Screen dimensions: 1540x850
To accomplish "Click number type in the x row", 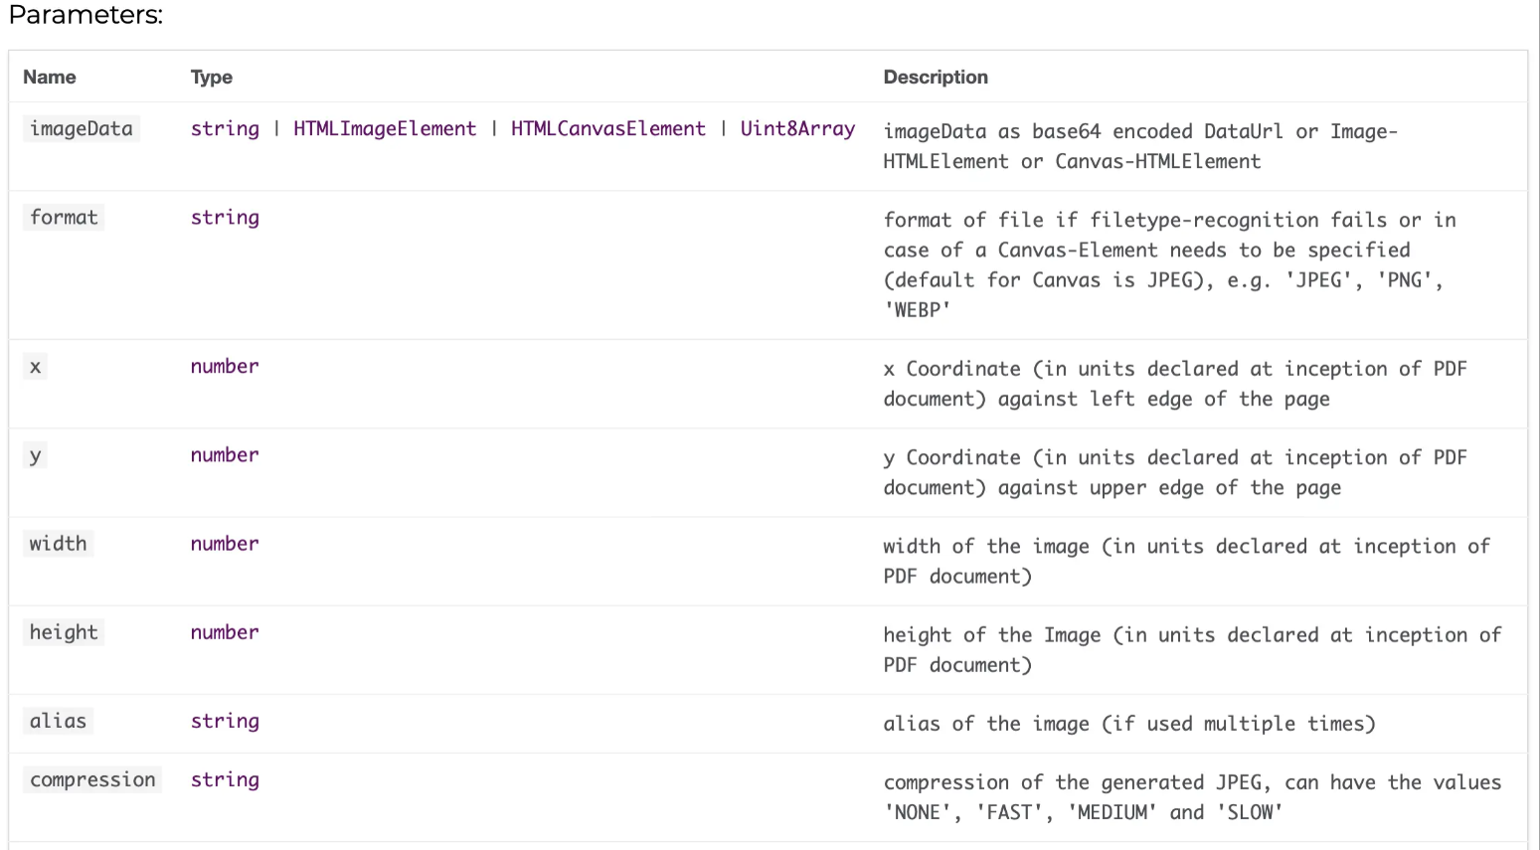I will 225,366.
